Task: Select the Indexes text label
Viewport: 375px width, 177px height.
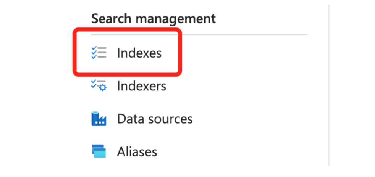Action: (x=139, y=53)
